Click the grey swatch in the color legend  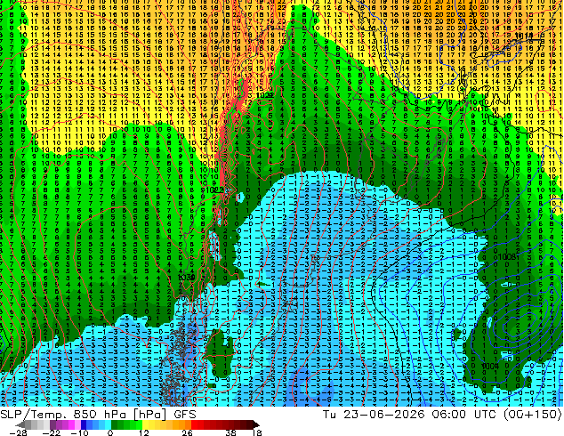pyautogui.click(x=28, y=424)
